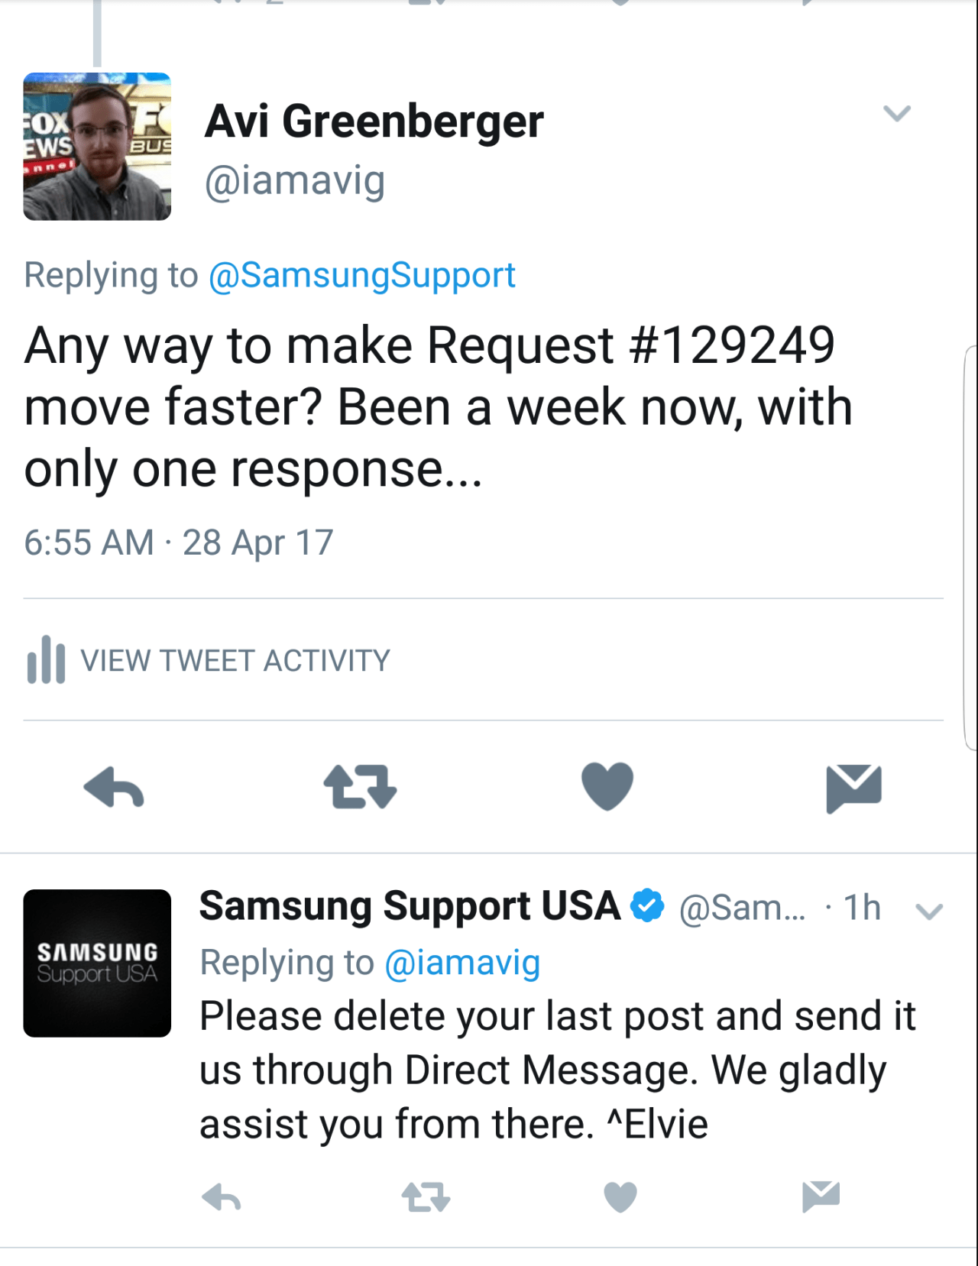The height and width of the screenshot is (1266, 978).
Task: Retweet Samsung Support USA's reply
Action: tap(426, 1197)
